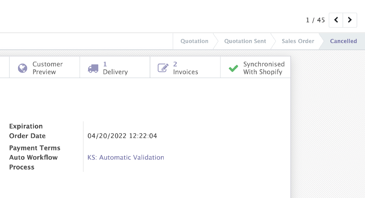This screenshot has width=365, height=198.
Task: Click the invoices pencil-edit icon
Action: click(x=163, y=68)
